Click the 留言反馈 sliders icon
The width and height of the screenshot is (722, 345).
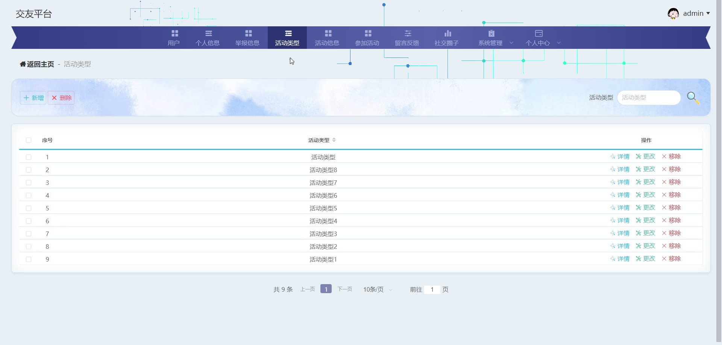pyautogui.click(x=408, y=33)
